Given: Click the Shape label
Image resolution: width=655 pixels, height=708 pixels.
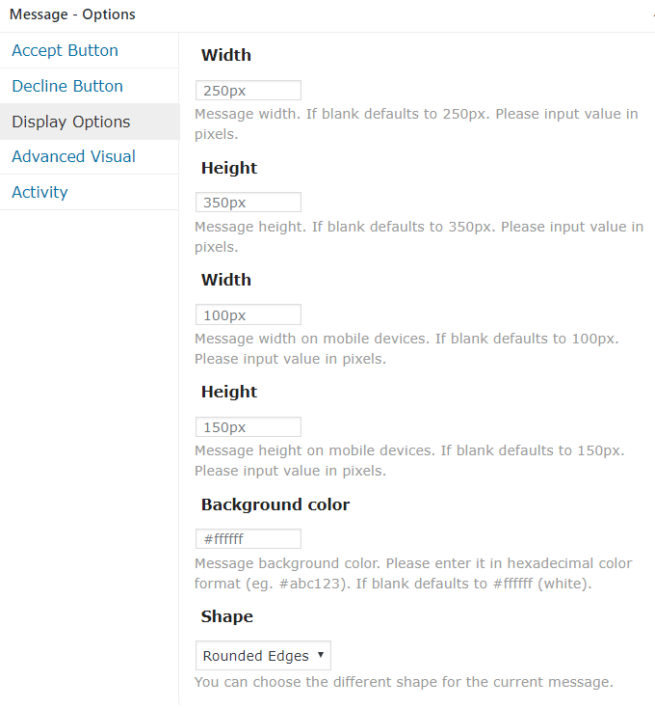Looking at the screenshot, I should (x=227, y=616).
